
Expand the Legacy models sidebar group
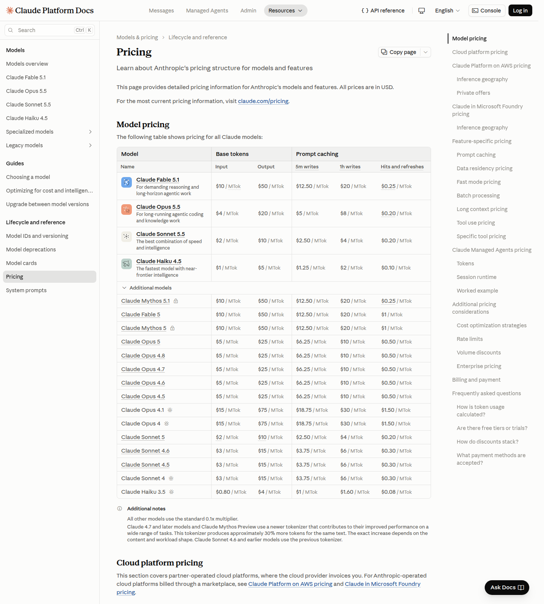[90, 145]
